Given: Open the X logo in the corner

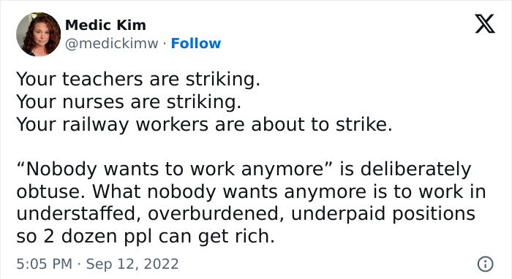Looking at the screenshot, I should click(x=485, y=24).
